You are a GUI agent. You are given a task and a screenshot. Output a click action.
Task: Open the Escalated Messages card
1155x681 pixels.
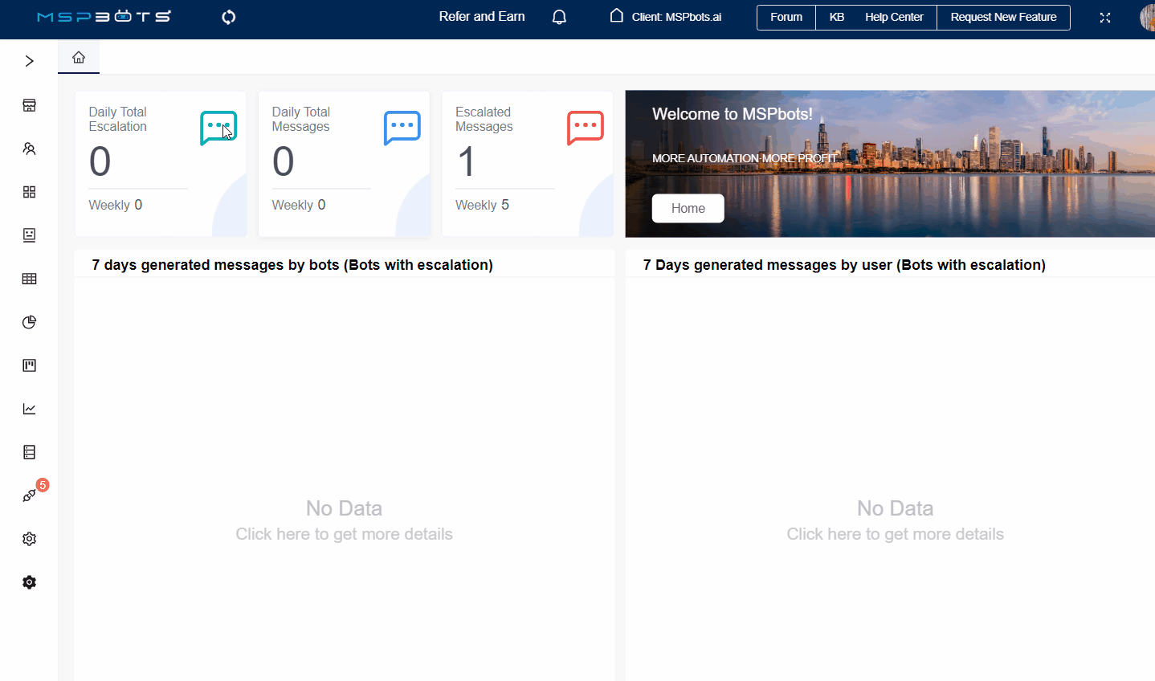click(527, 163)
